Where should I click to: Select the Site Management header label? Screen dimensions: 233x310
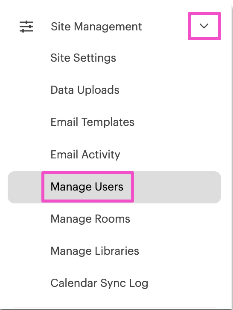coord(96,27)
